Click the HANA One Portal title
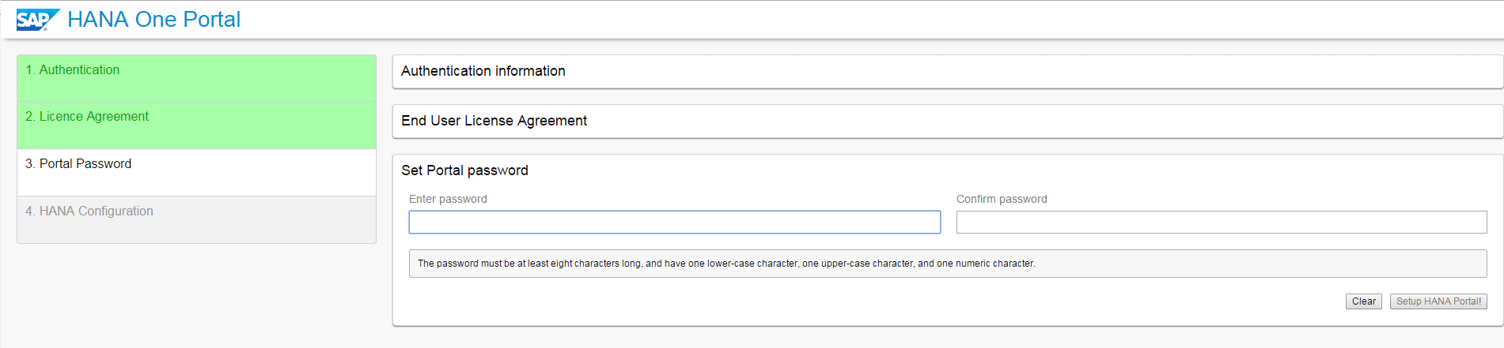This screenshot has width=1504, height=348. point(153,20)
